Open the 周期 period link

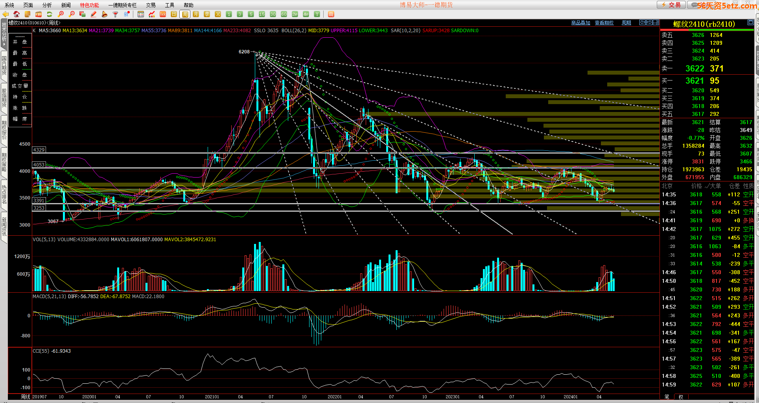[x=626, y=23]
